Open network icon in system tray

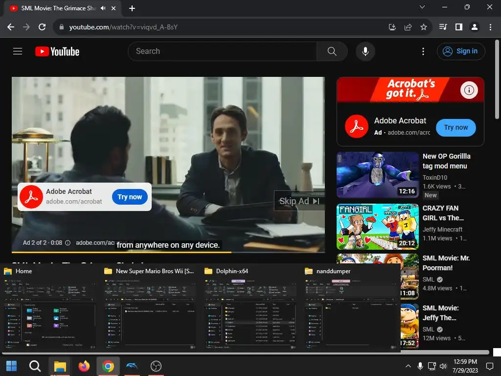coord(432,366)
